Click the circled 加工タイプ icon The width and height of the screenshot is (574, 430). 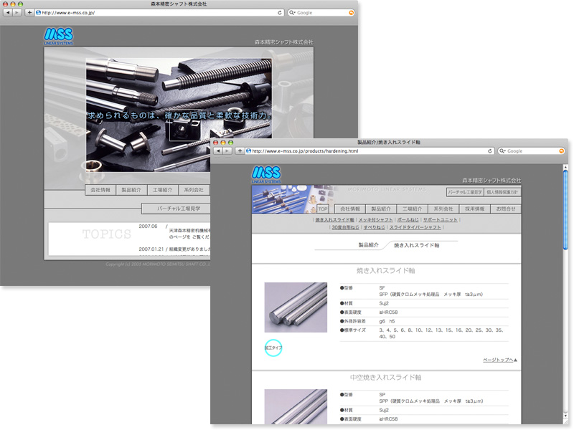pyautogui.click(x=273, y=348)
